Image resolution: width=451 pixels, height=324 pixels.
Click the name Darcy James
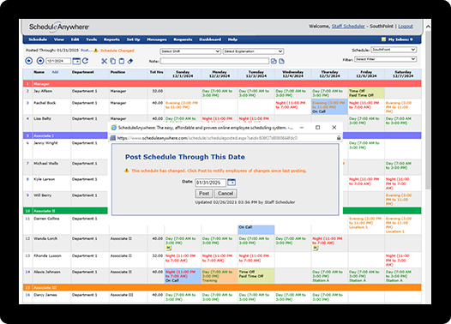[x=45, y=295]
